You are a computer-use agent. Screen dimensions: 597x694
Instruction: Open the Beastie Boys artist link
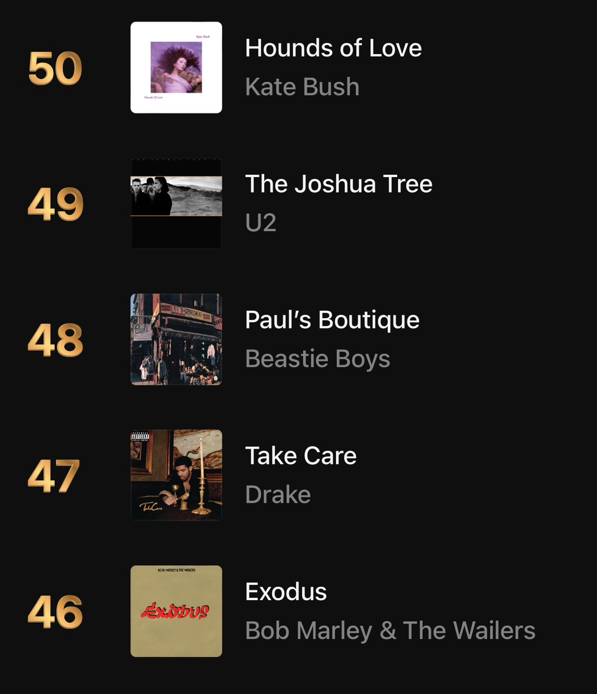coord(318,359)
